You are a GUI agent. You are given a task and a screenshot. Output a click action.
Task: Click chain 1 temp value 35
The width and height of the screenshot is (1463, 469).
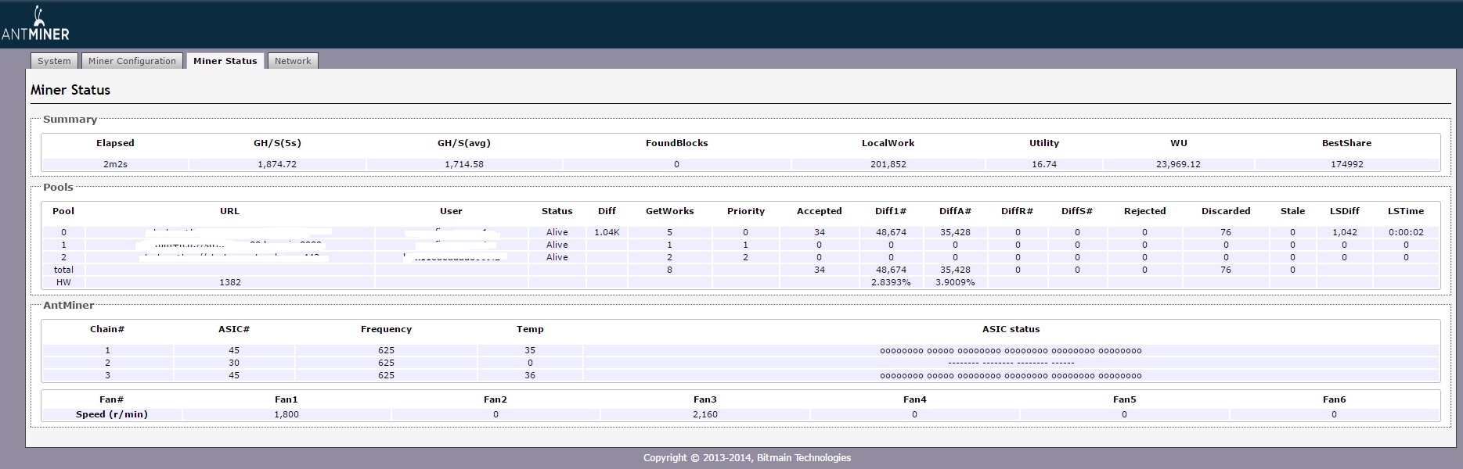click(530, 350)
